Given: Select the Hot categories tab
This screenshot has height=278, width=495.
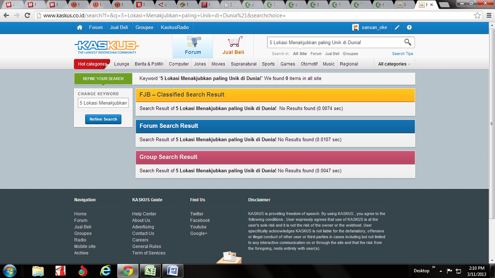Looking at the screenshot, I should [x=92, y=64].
